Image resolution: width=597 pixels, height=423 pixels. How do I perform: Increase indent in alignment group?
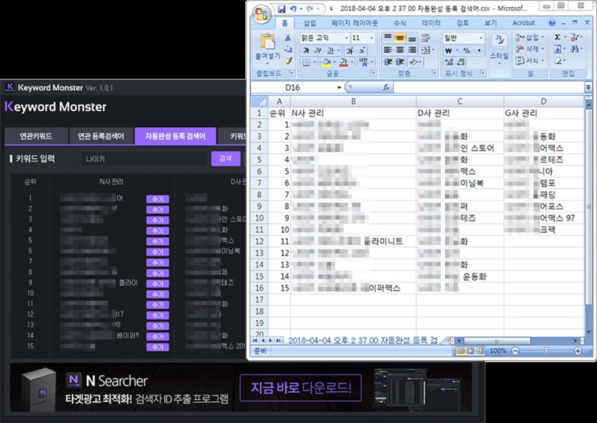pyautogui.click(x=400, y=62)
